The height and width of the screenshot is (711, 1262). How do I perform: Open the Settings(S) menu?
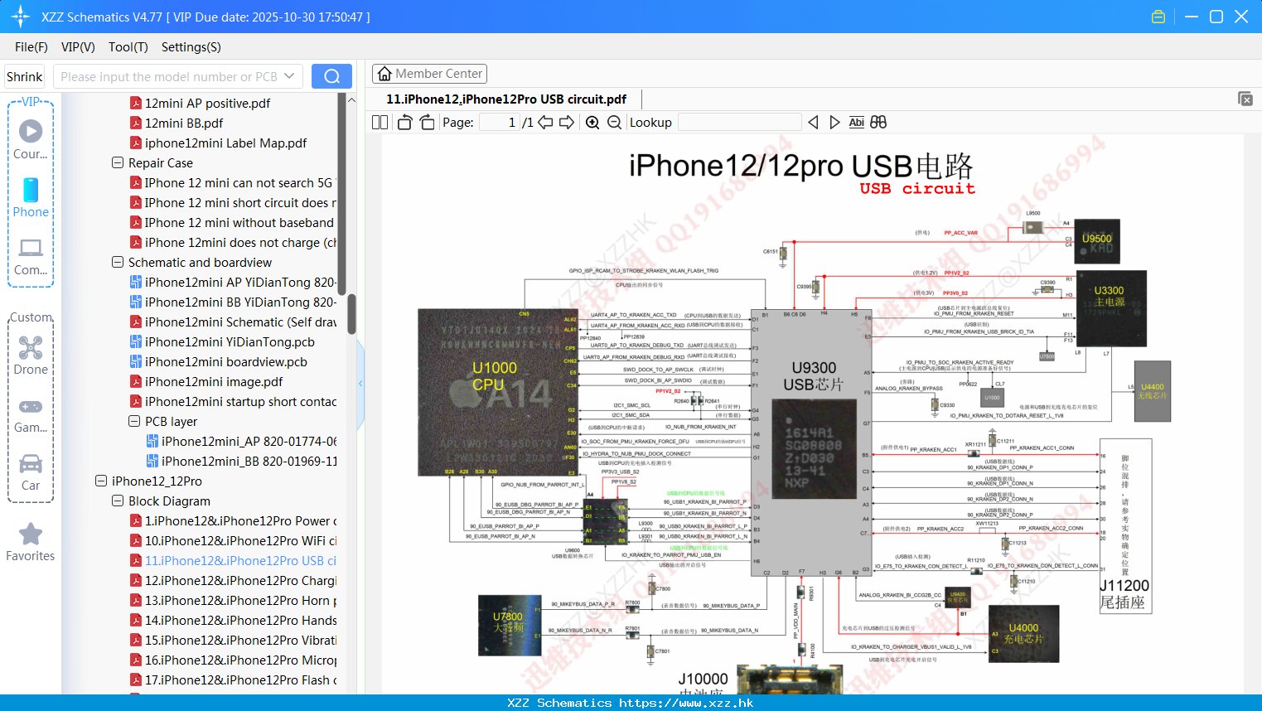[191, 47]
